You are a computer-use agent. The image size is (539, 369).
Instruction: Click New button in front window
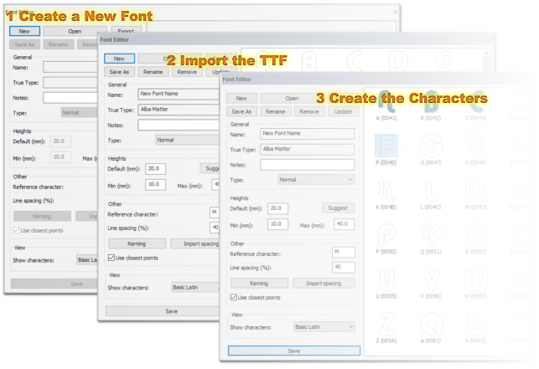click(x=241, y=98)
